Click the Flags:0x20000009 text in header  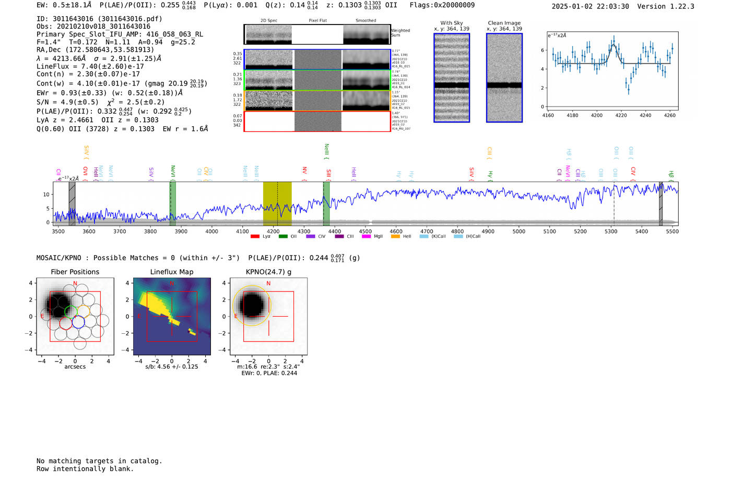(x=442, y=5)
